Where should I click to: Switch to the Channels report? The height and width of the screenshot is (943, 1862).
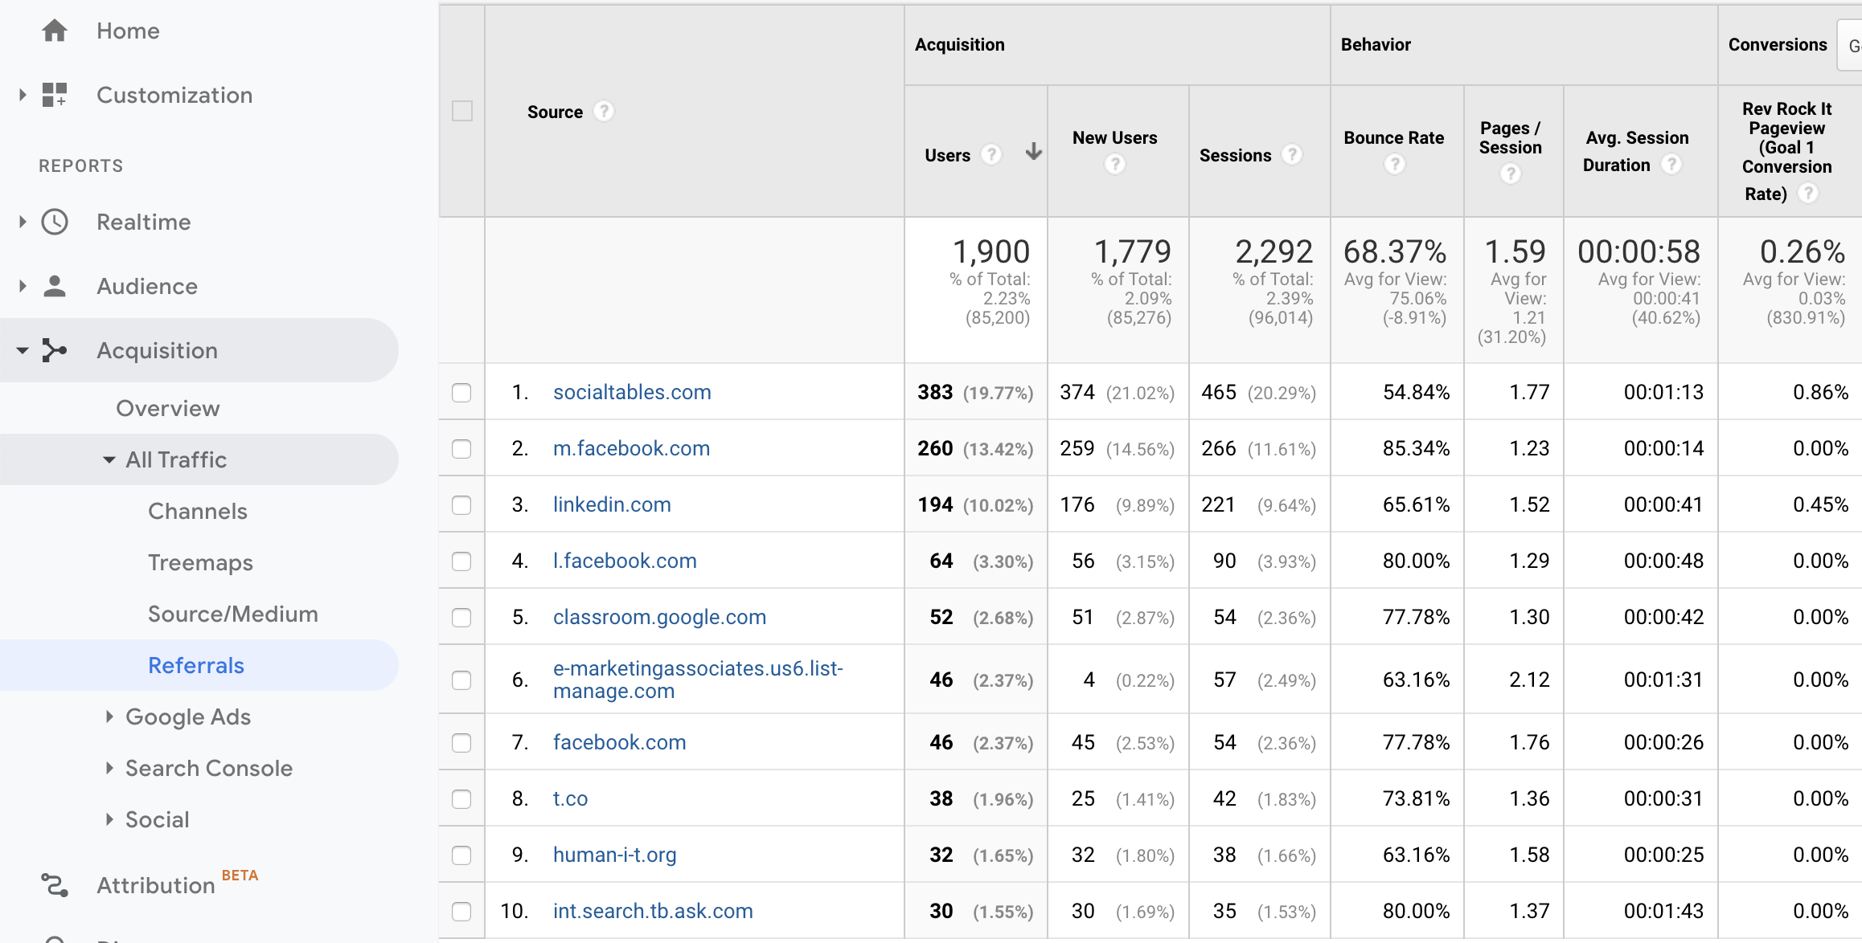click(x=197, y=511)
